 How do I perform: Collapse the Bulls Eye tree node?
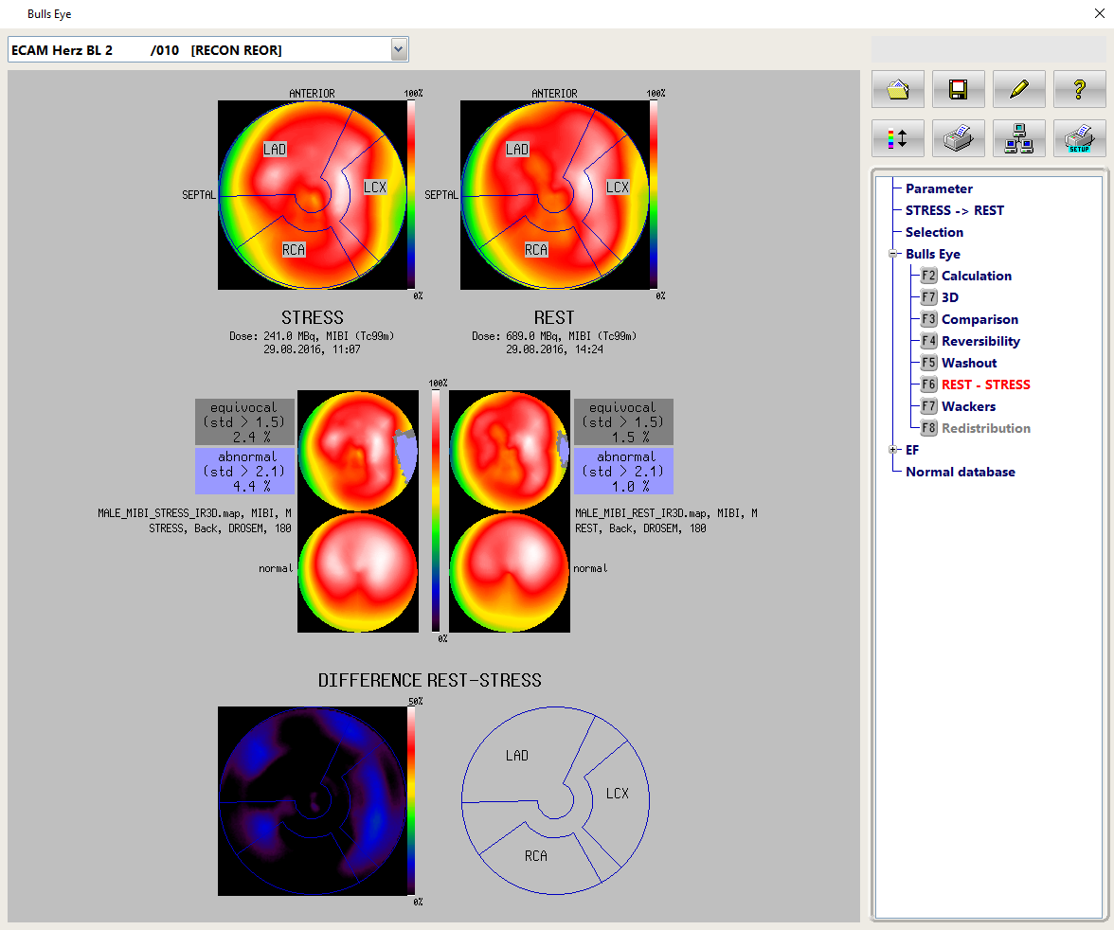tap(892, 254)
